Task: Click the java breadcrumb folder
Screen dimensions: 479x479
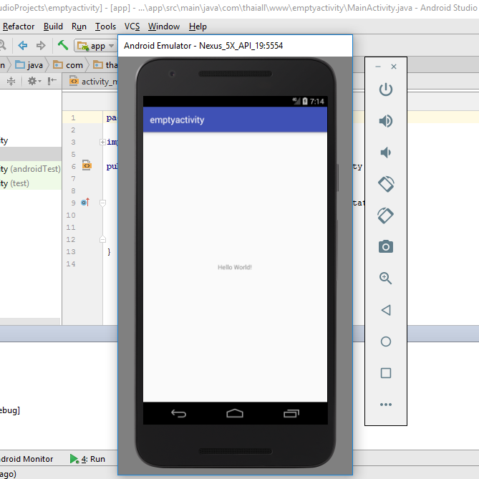Action: click(29, 64)
